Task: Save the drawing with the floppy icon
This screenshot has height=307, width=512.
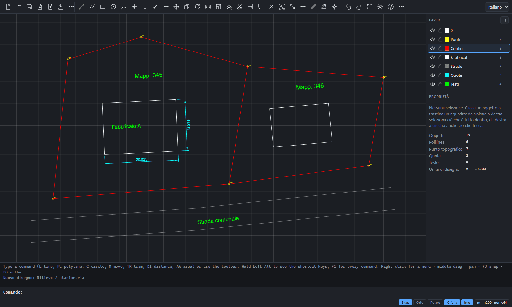Action: [29, 7]
